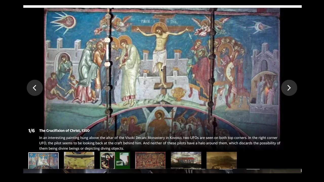This screenshot has height=182, width=324.
Task: Open the third thumbnail with green background
Action: 115,161
